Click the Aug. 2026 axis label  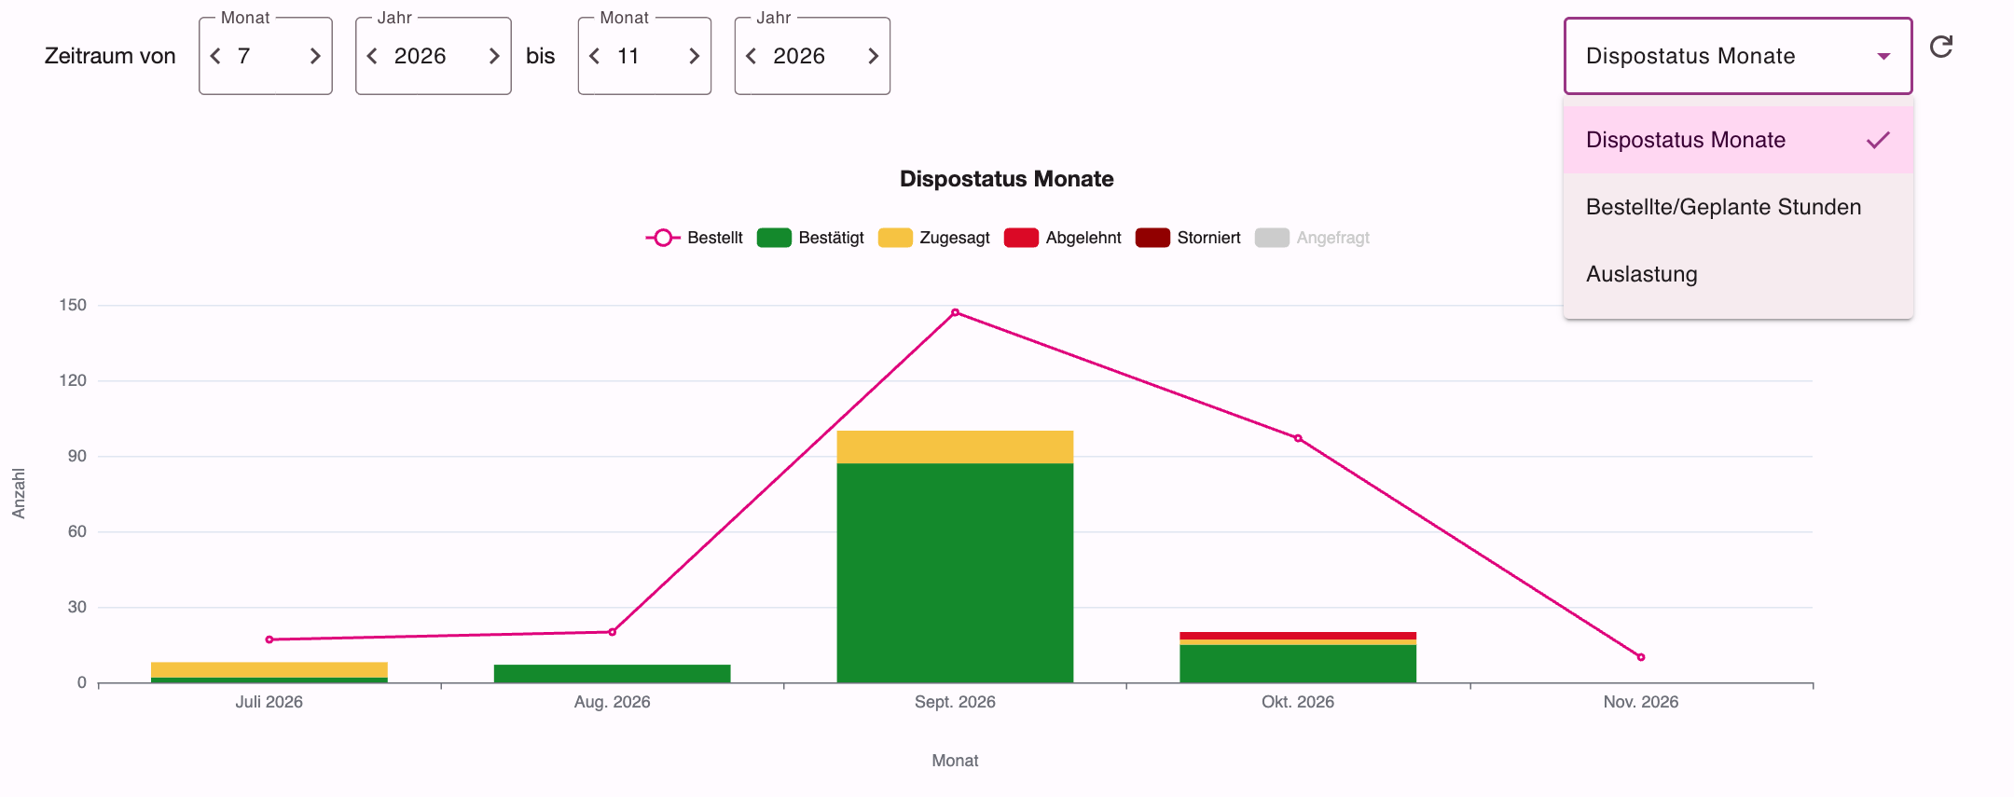click(612, 702)
